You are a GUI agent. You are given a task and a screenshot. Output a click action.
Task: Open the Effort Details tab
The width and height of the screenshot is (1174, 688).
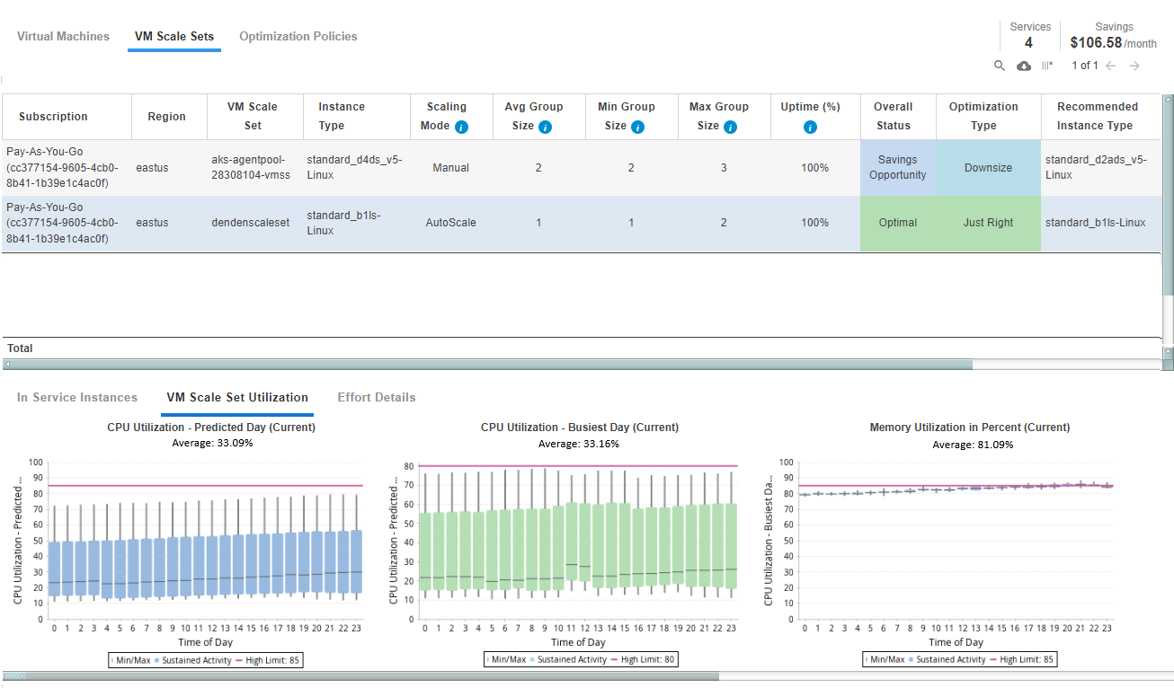376,397
